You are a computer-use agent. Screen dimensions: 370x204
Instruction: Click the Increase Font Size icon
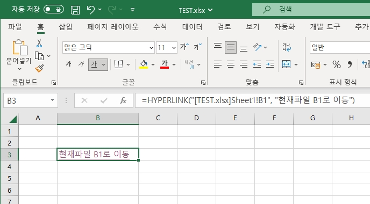[184, 47]
